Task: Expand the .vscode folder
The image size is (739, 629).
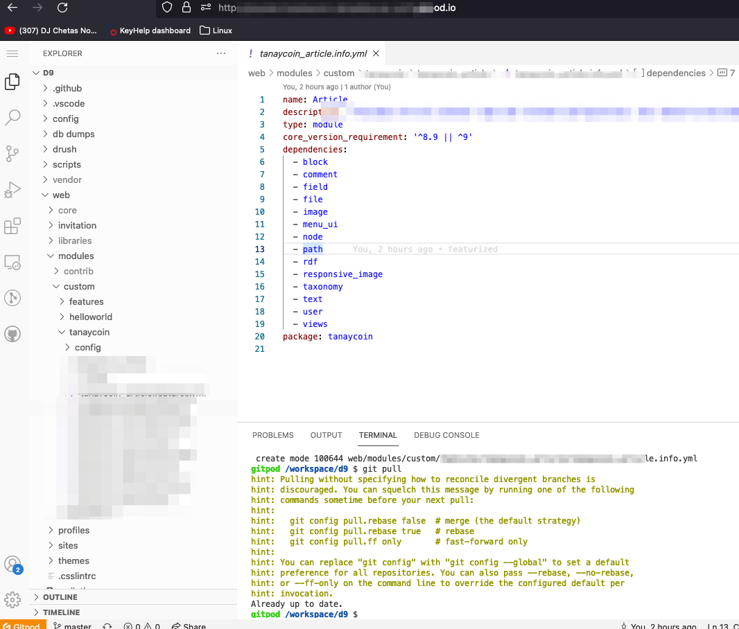Action: [x=133, y=104]
